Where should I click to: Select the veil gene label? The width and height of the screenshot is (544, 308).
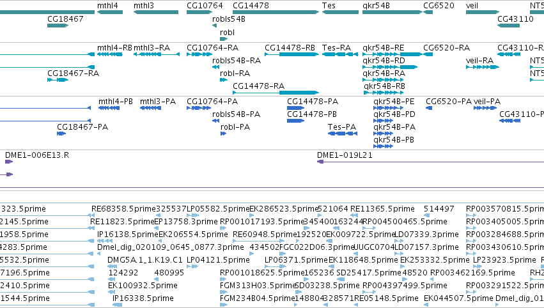click(472, 6)
